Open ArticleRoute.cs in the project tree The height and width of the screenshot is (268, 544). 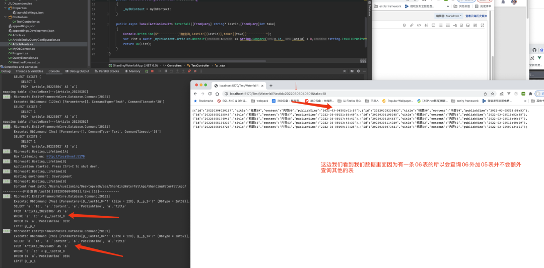pyautogui.click(x=23, y=44)
